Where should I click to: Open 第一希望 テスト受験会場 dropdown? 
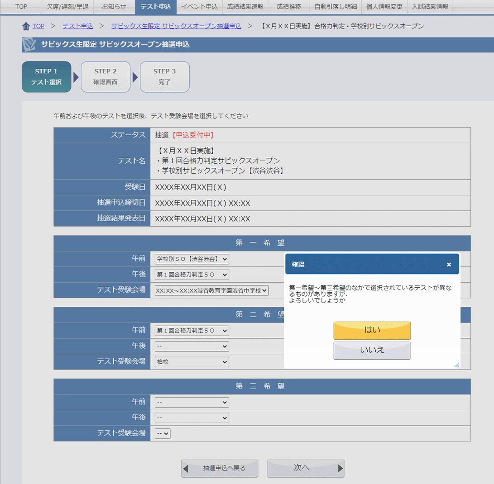click(x=211, y=290)
